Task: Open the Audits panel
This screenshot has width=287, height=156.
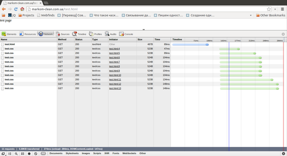Action: pyautogui.click(x=110, y=34)
